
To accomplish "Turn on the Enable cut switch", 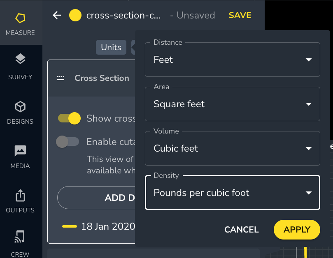I will pyautogui.click(x=68, y=142).
